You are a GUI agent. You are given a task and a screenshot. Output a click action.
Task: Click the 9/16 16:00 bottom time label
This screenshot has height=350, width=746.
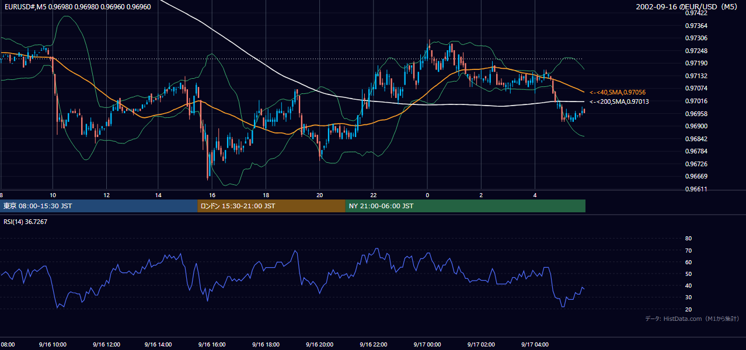coord(212,345)
